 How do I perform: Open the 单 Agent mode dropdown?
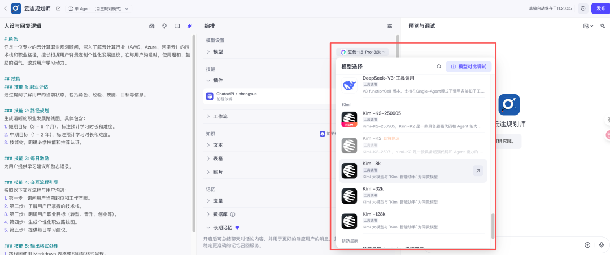point(98,8)
